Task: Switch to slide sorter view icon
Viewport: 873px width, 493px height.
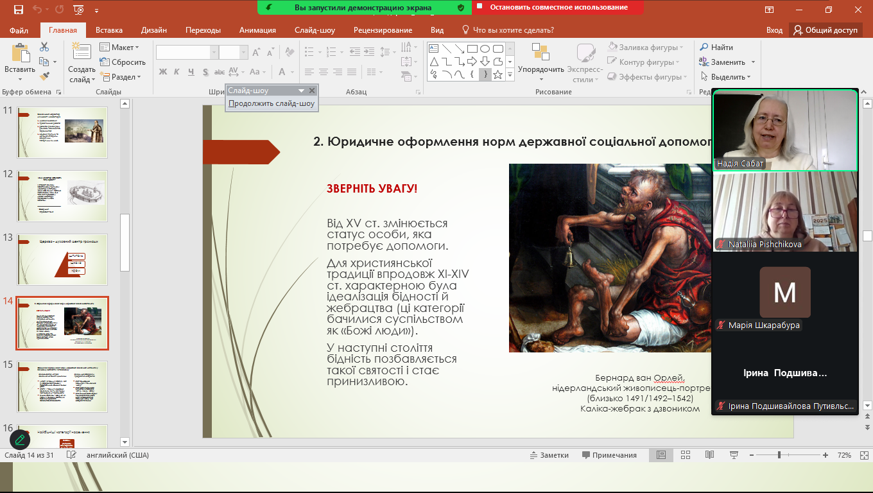Action: [x=685, y=455]
